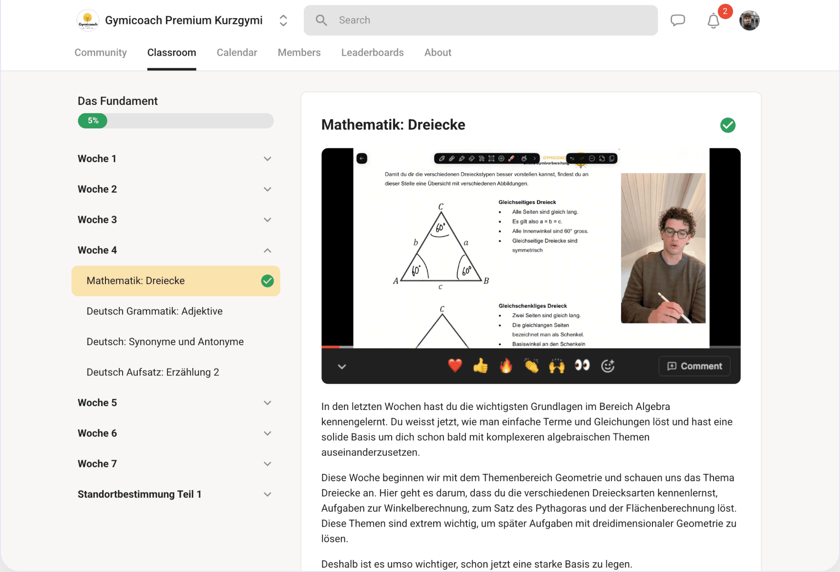Select the Mathematik: Dreiecke lesson row
840x572 pixels.
175,281
